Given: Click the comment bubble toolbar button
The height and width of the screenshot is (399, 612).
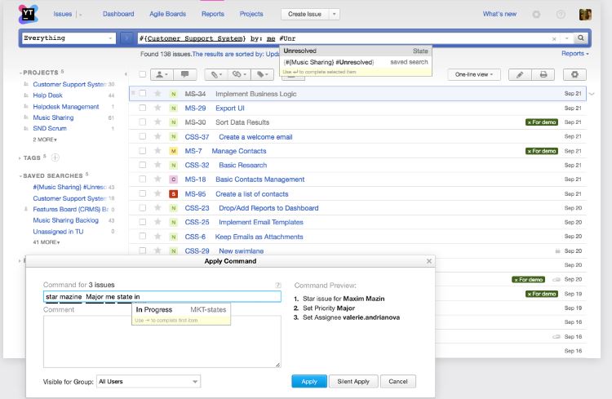Looking at the screenshot, I should (184, 74).
